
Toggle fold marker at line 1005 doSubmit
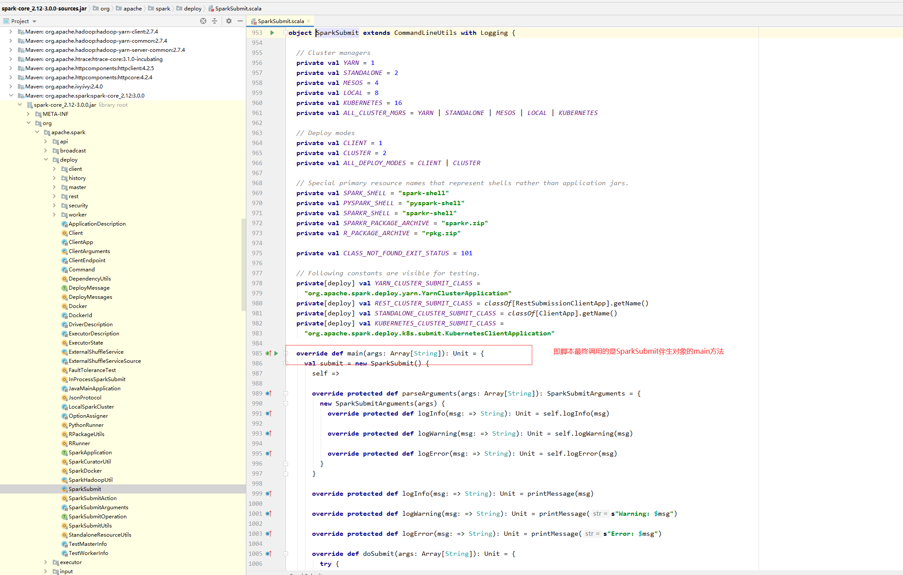click(286, 554)
